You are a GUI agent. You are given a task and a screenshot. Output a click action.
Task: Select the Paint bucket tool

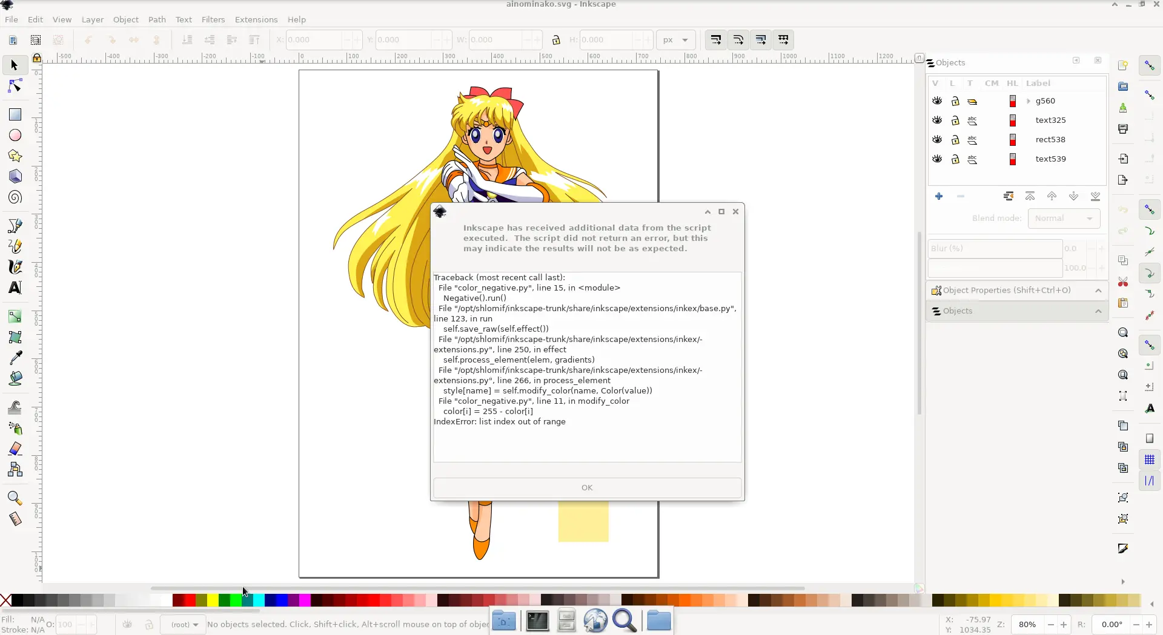15,378
